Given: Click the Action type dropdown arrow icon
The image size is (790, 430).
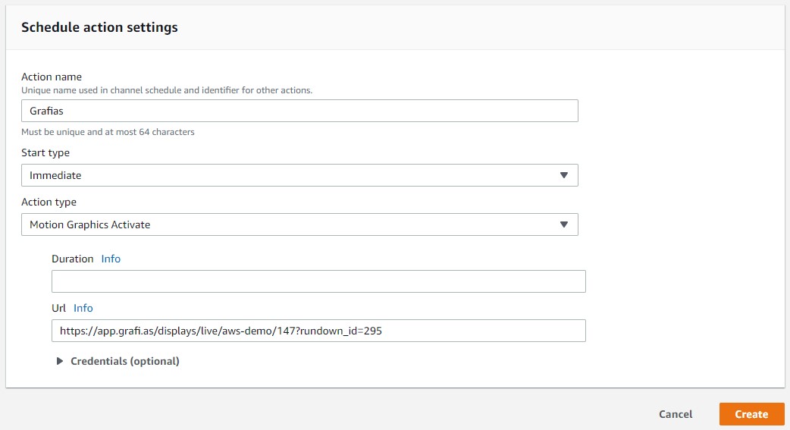Looking at the screenshot, I should tap(564, 224).
